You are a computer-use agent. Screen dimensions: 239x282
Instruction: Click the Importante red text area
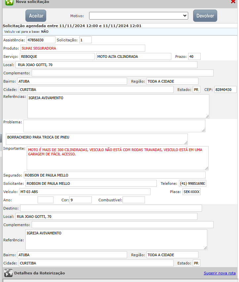tap(118, 158)
